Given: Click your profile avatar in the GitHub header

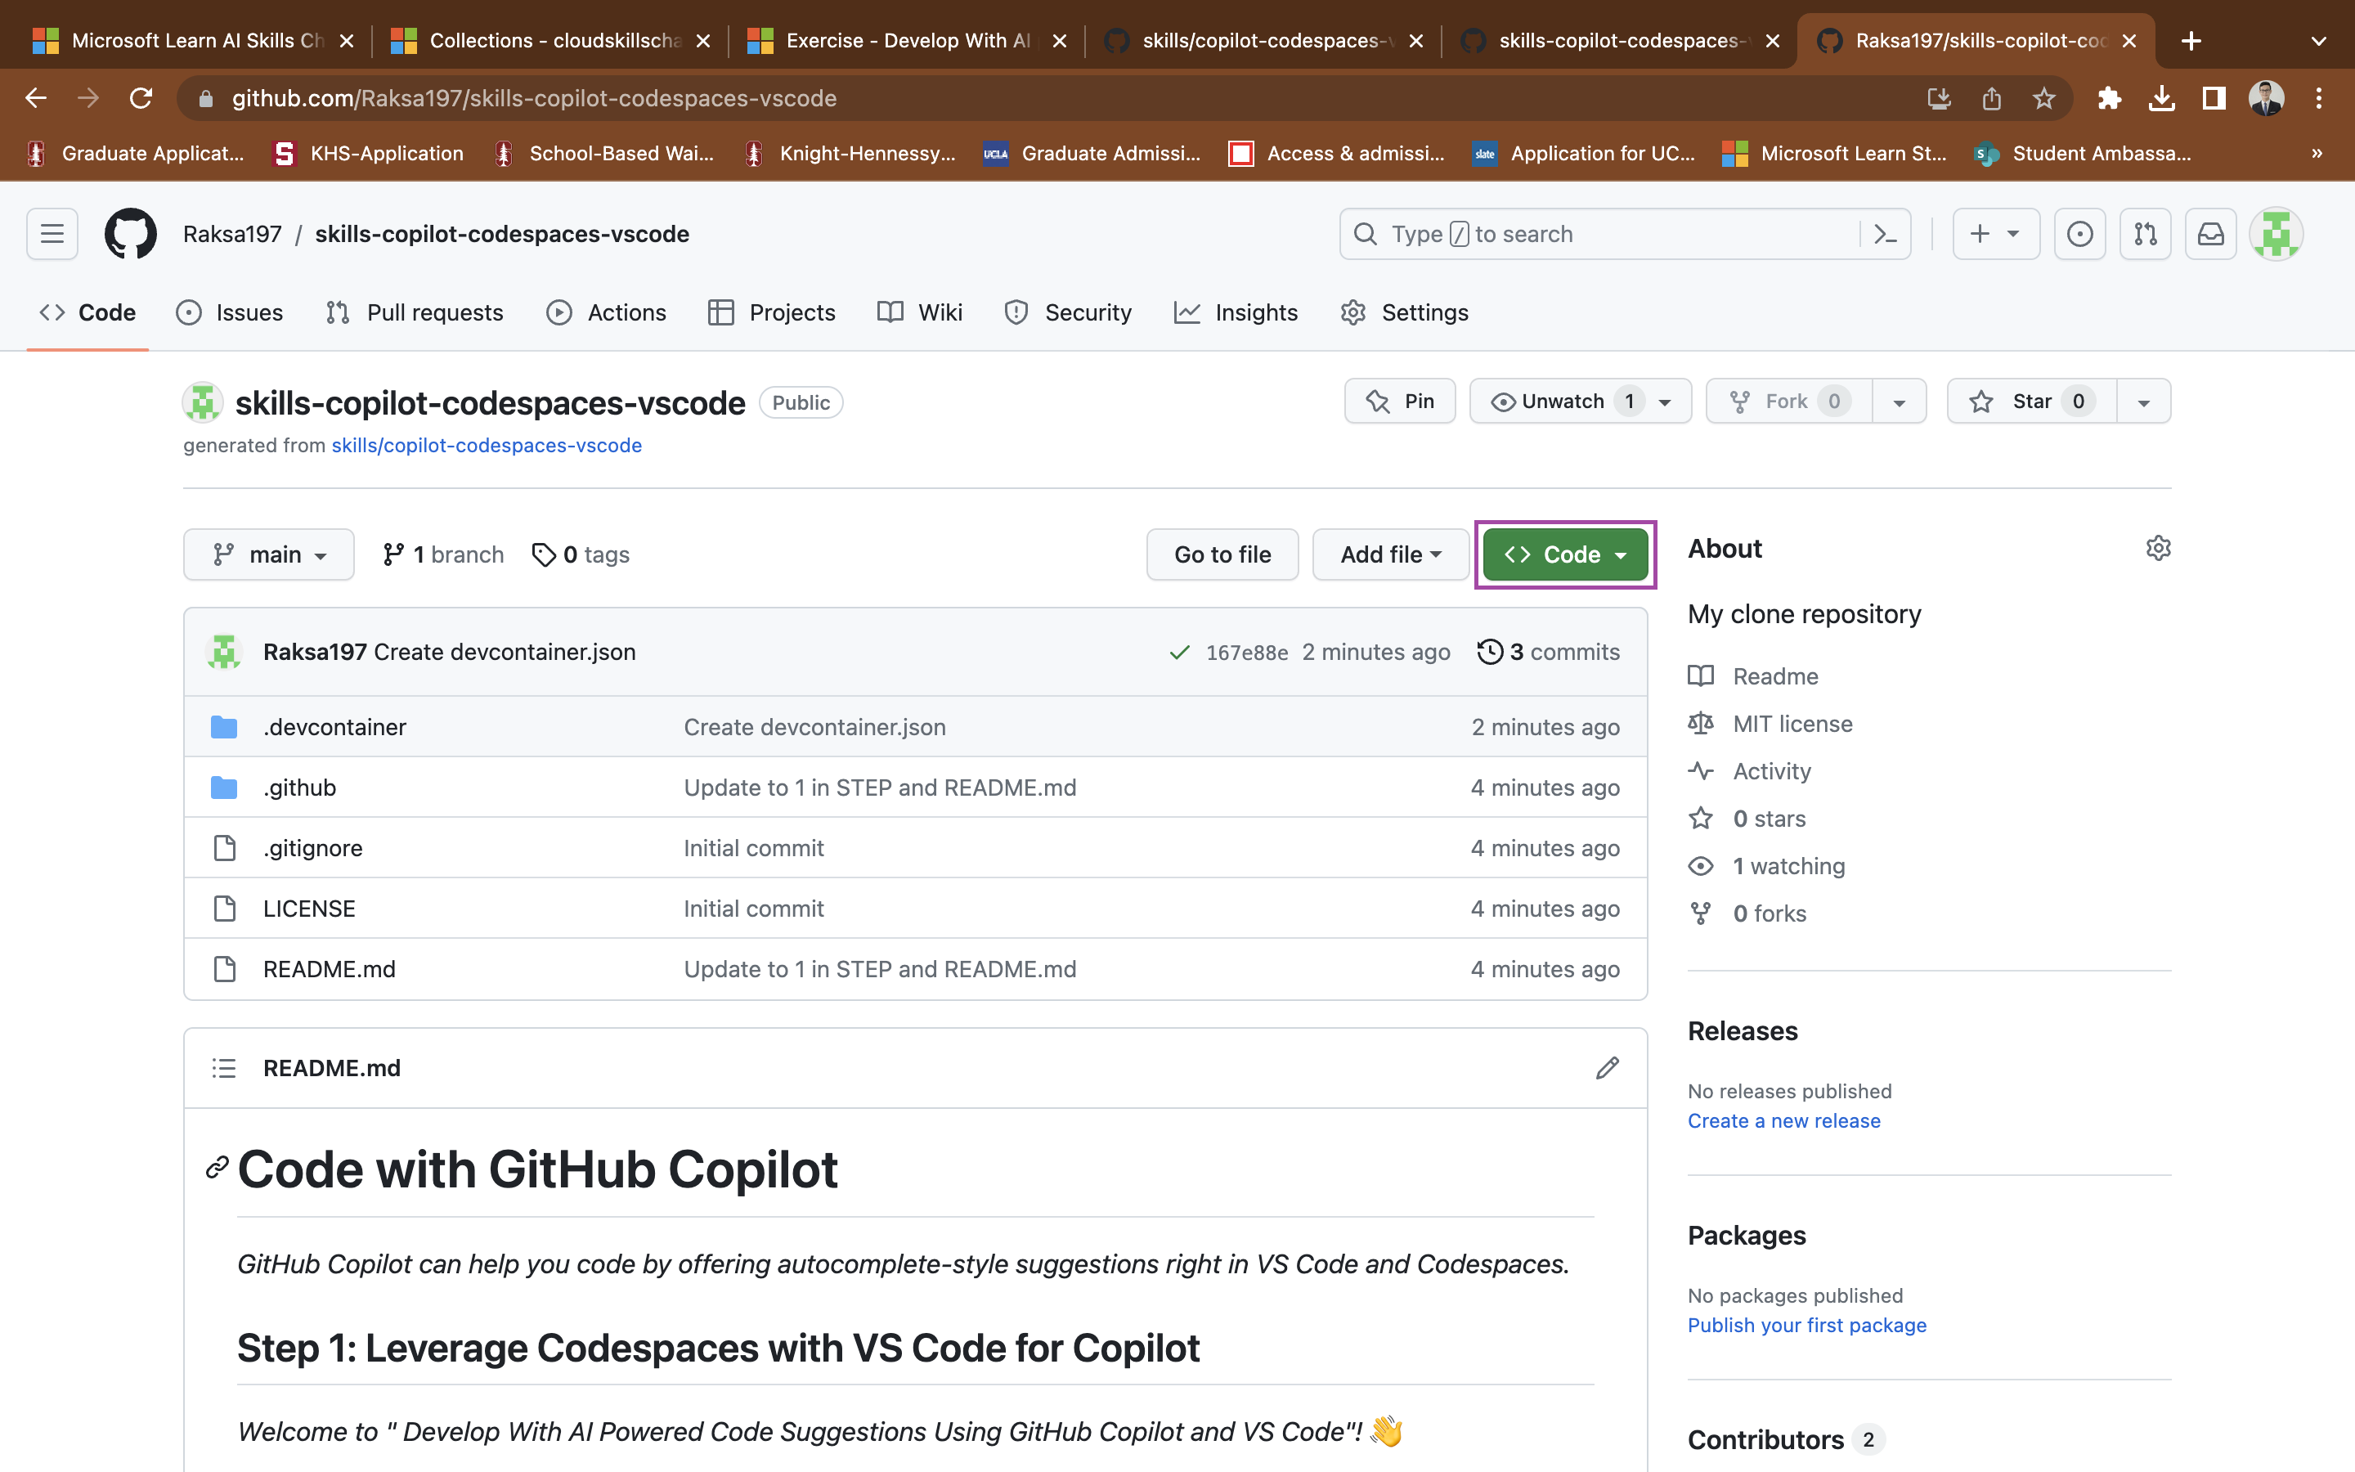Looking at the screenshot, I should [x=2276, y=234].
